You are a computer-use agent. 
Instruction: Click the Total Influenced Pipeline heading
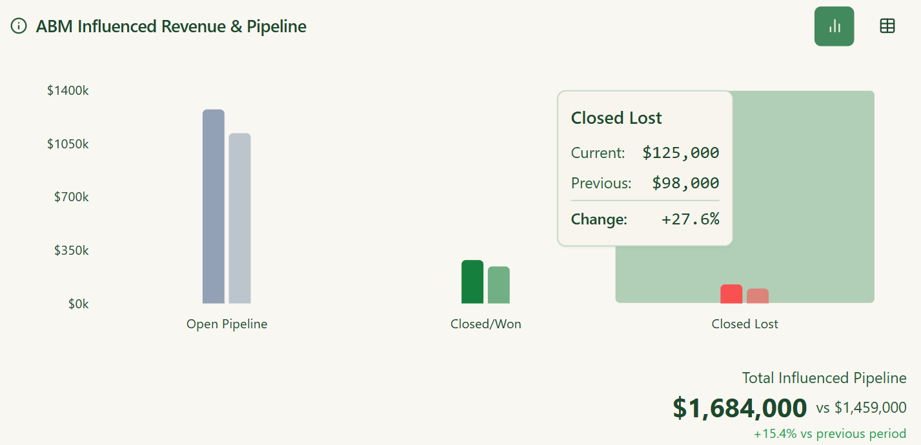[x=824, y=378]
